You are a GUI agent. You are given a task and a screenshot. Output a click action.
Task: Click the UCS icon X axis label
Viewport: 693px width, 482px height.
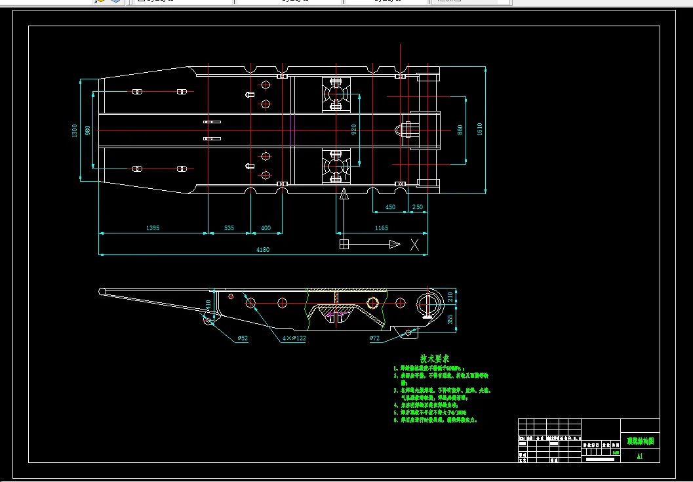point(414,245)
